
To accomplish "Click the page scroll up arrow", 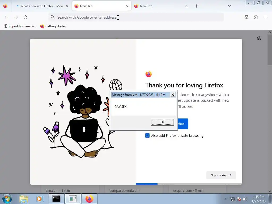I will (x=270, y=32).
